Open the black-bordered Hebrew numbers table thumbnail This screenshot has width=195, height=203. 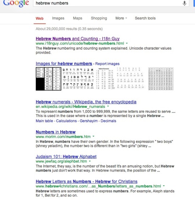coord(48,79)
